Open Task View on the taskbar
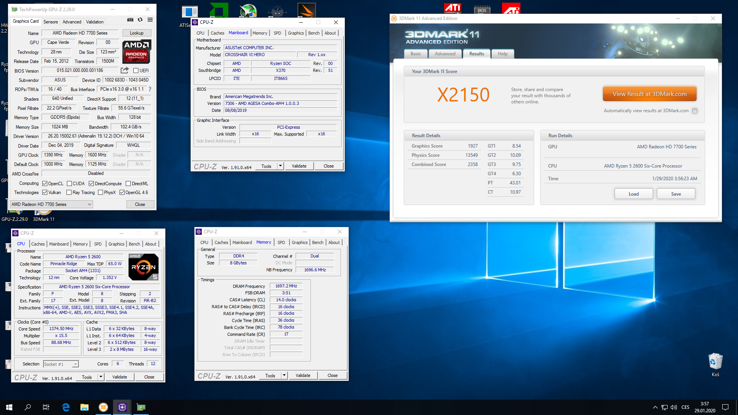The image size is (738, 415). pyautogui.click(x=46, y=407)
